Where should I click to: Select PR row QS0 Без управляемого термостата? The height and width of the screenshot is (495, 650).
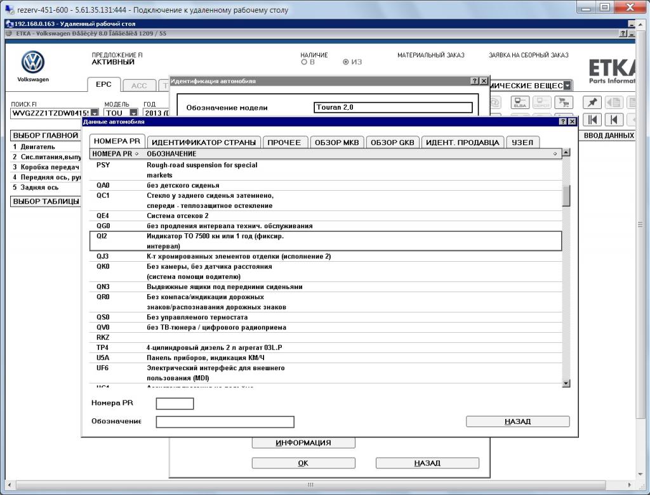pyautogui.click(x=326, y=317)
